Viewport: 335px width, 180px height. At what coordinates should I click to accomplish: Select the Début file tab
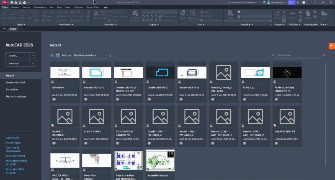13,29
